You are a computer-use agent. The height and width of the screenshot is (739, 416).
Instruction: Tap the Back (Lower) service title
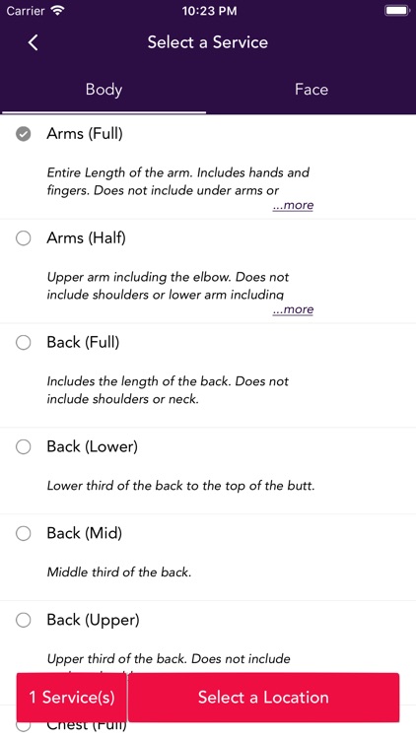[x=92, y=446]
